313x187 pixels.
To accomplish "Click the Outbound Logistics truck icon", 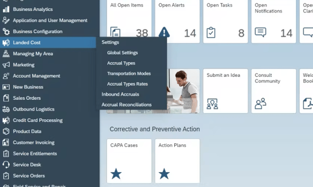I will pos(6,109).
